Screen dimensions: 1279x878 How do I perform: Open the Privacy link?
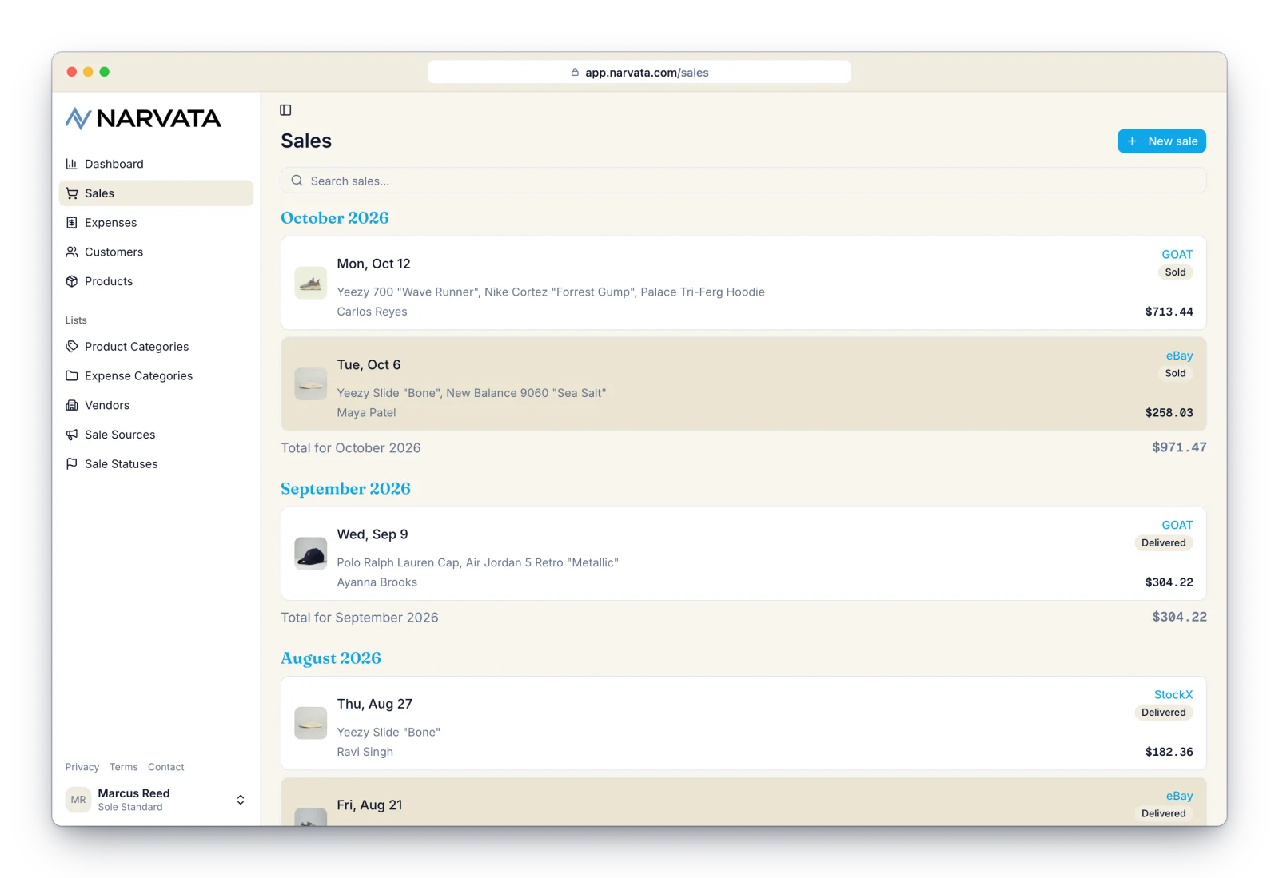[82, 767]
